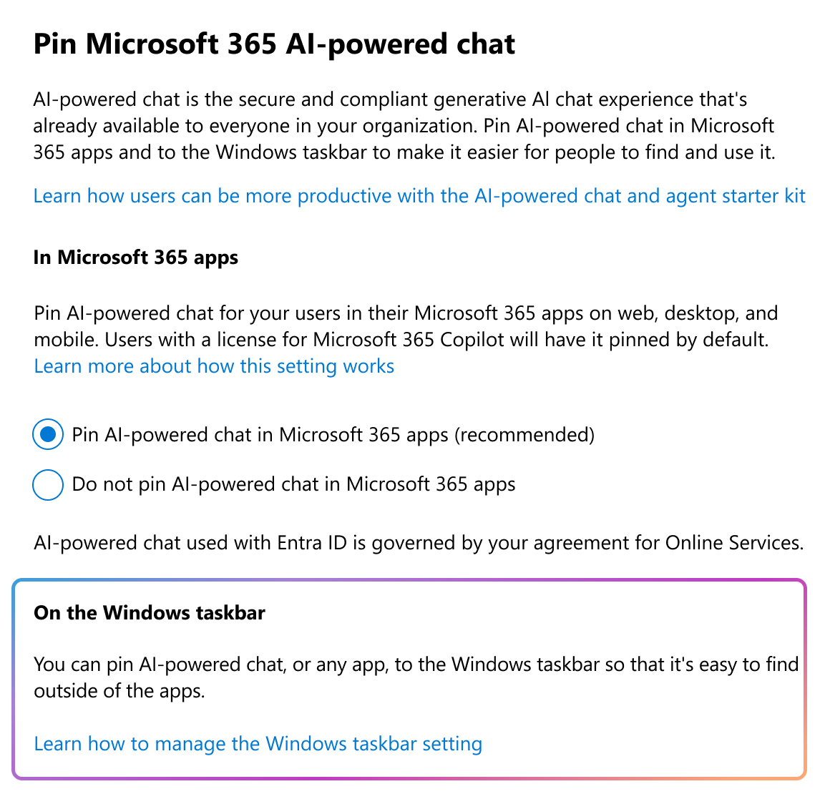Click the Entra ID agreement sentence
This screenshot has width=830, height=799.
(419, 543)
